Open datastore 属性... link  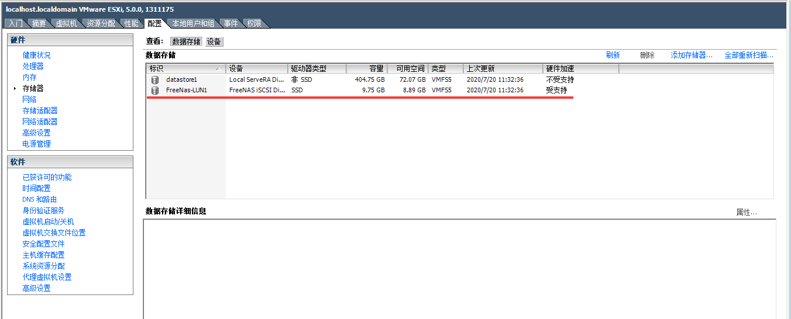[747, 213]
